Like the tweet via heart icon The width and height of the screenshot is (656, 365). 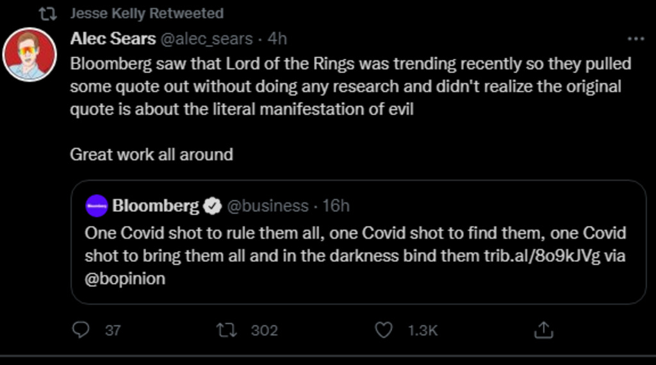pyautogui.click(x=383, y=330)
